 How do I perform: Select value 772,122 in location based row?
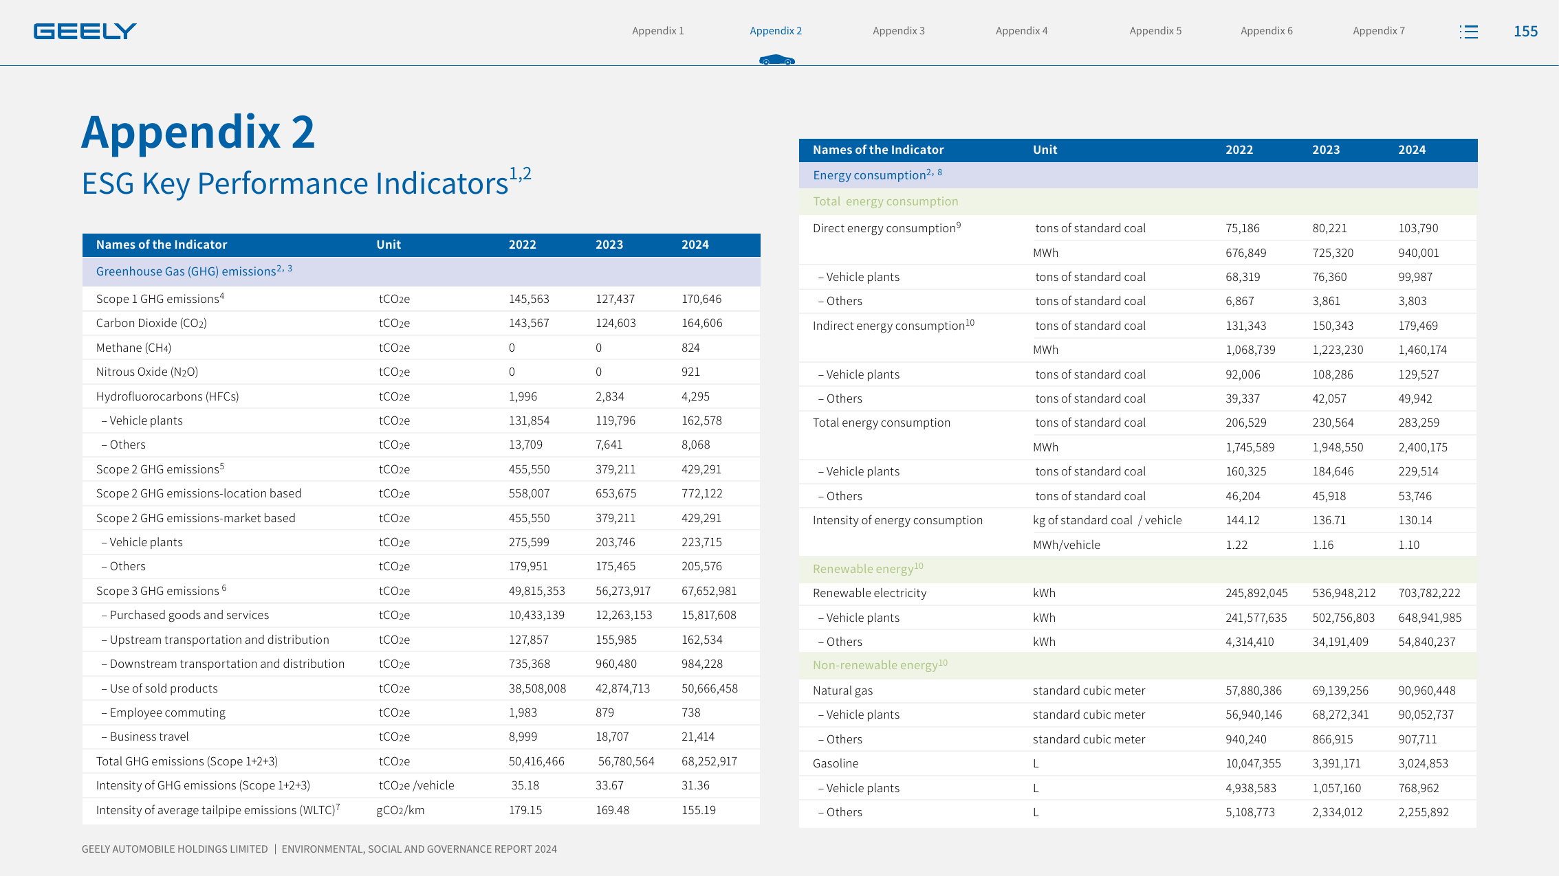click(x=701, y=493)
